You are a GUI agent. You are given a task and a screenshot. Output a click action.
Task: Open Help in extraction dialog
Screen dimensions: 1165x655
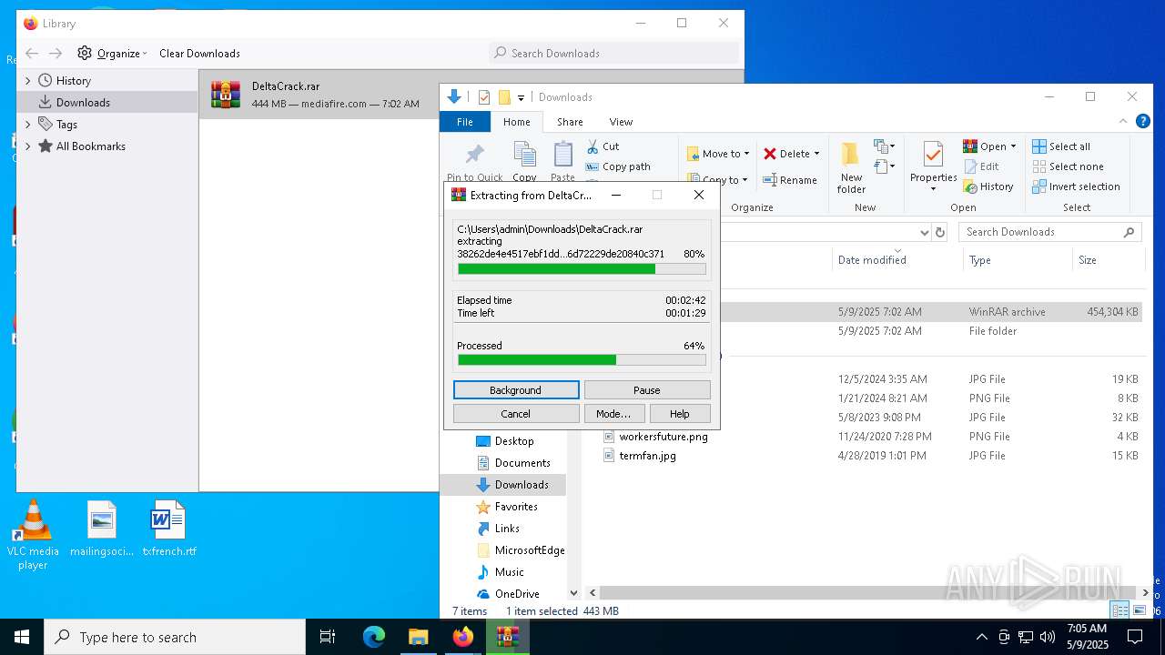(680, 414)
